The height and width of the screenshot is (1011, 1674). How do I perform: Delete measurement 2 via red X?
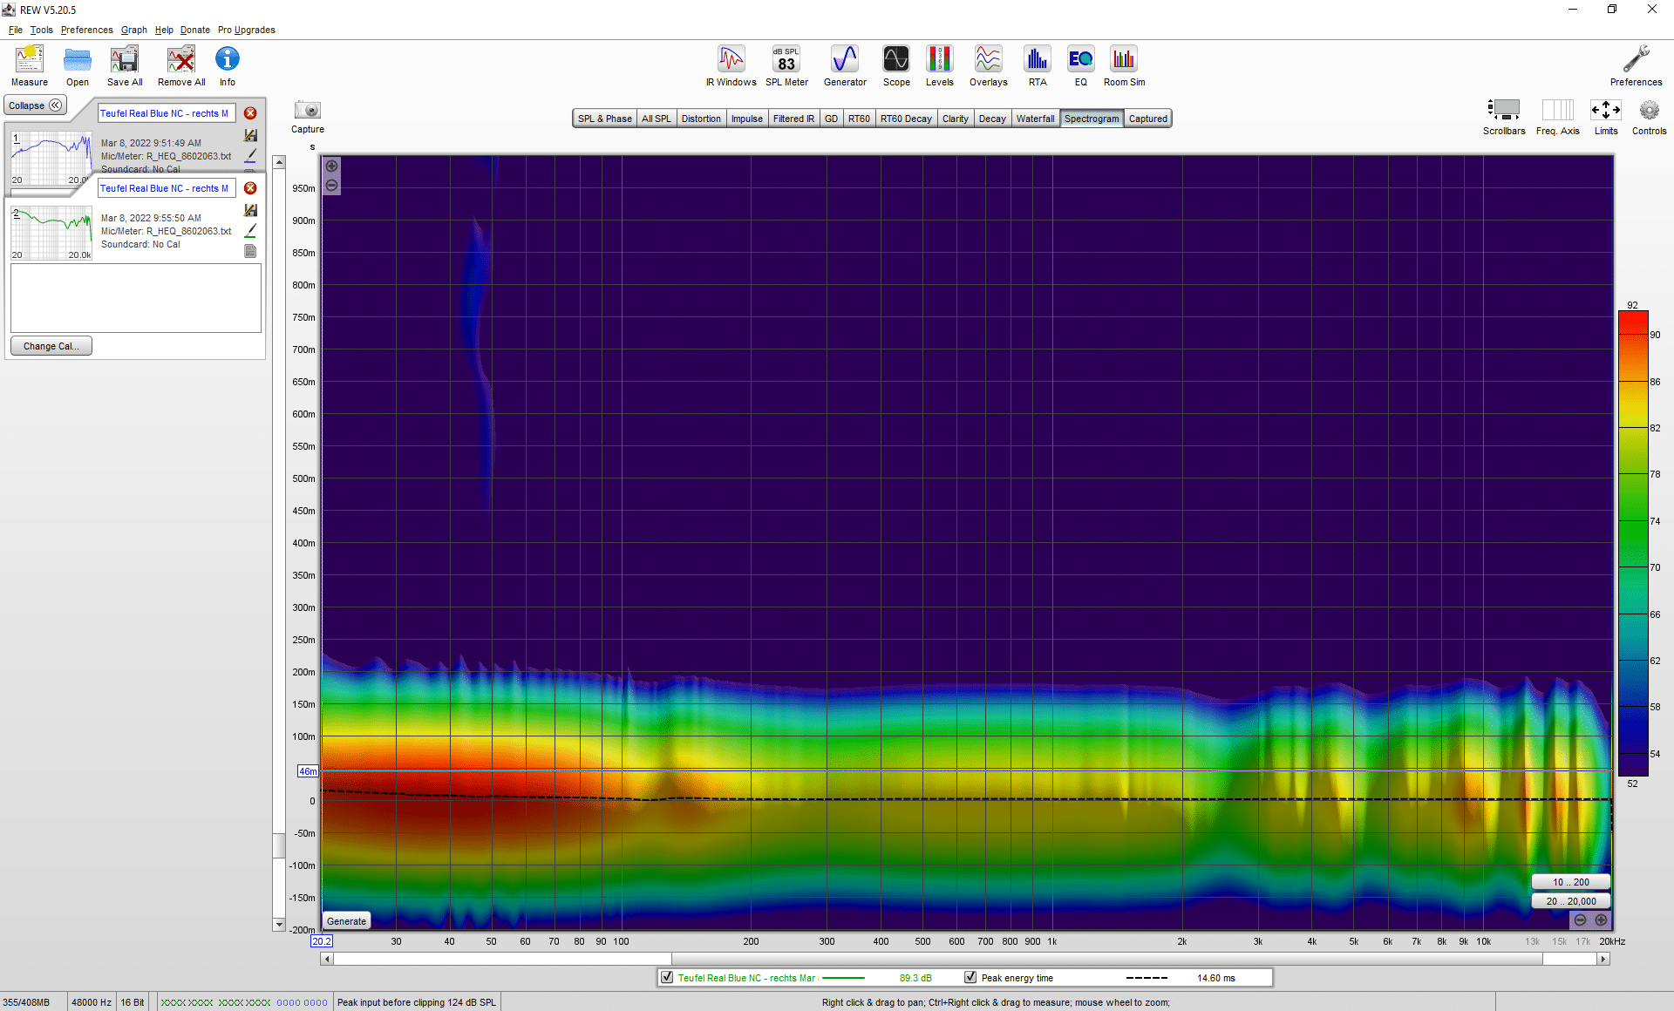[250, 188]
